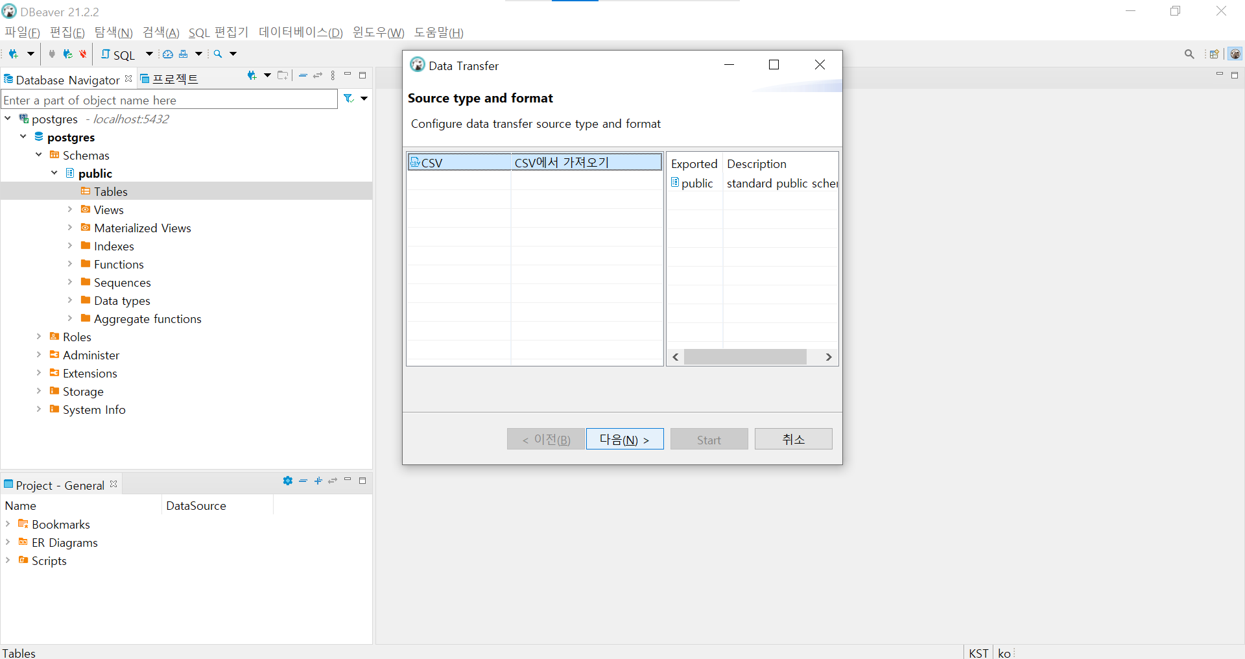Click the Open Perspective icon at the top right
Screen dimensions: 1245x659
[1214, 54]
